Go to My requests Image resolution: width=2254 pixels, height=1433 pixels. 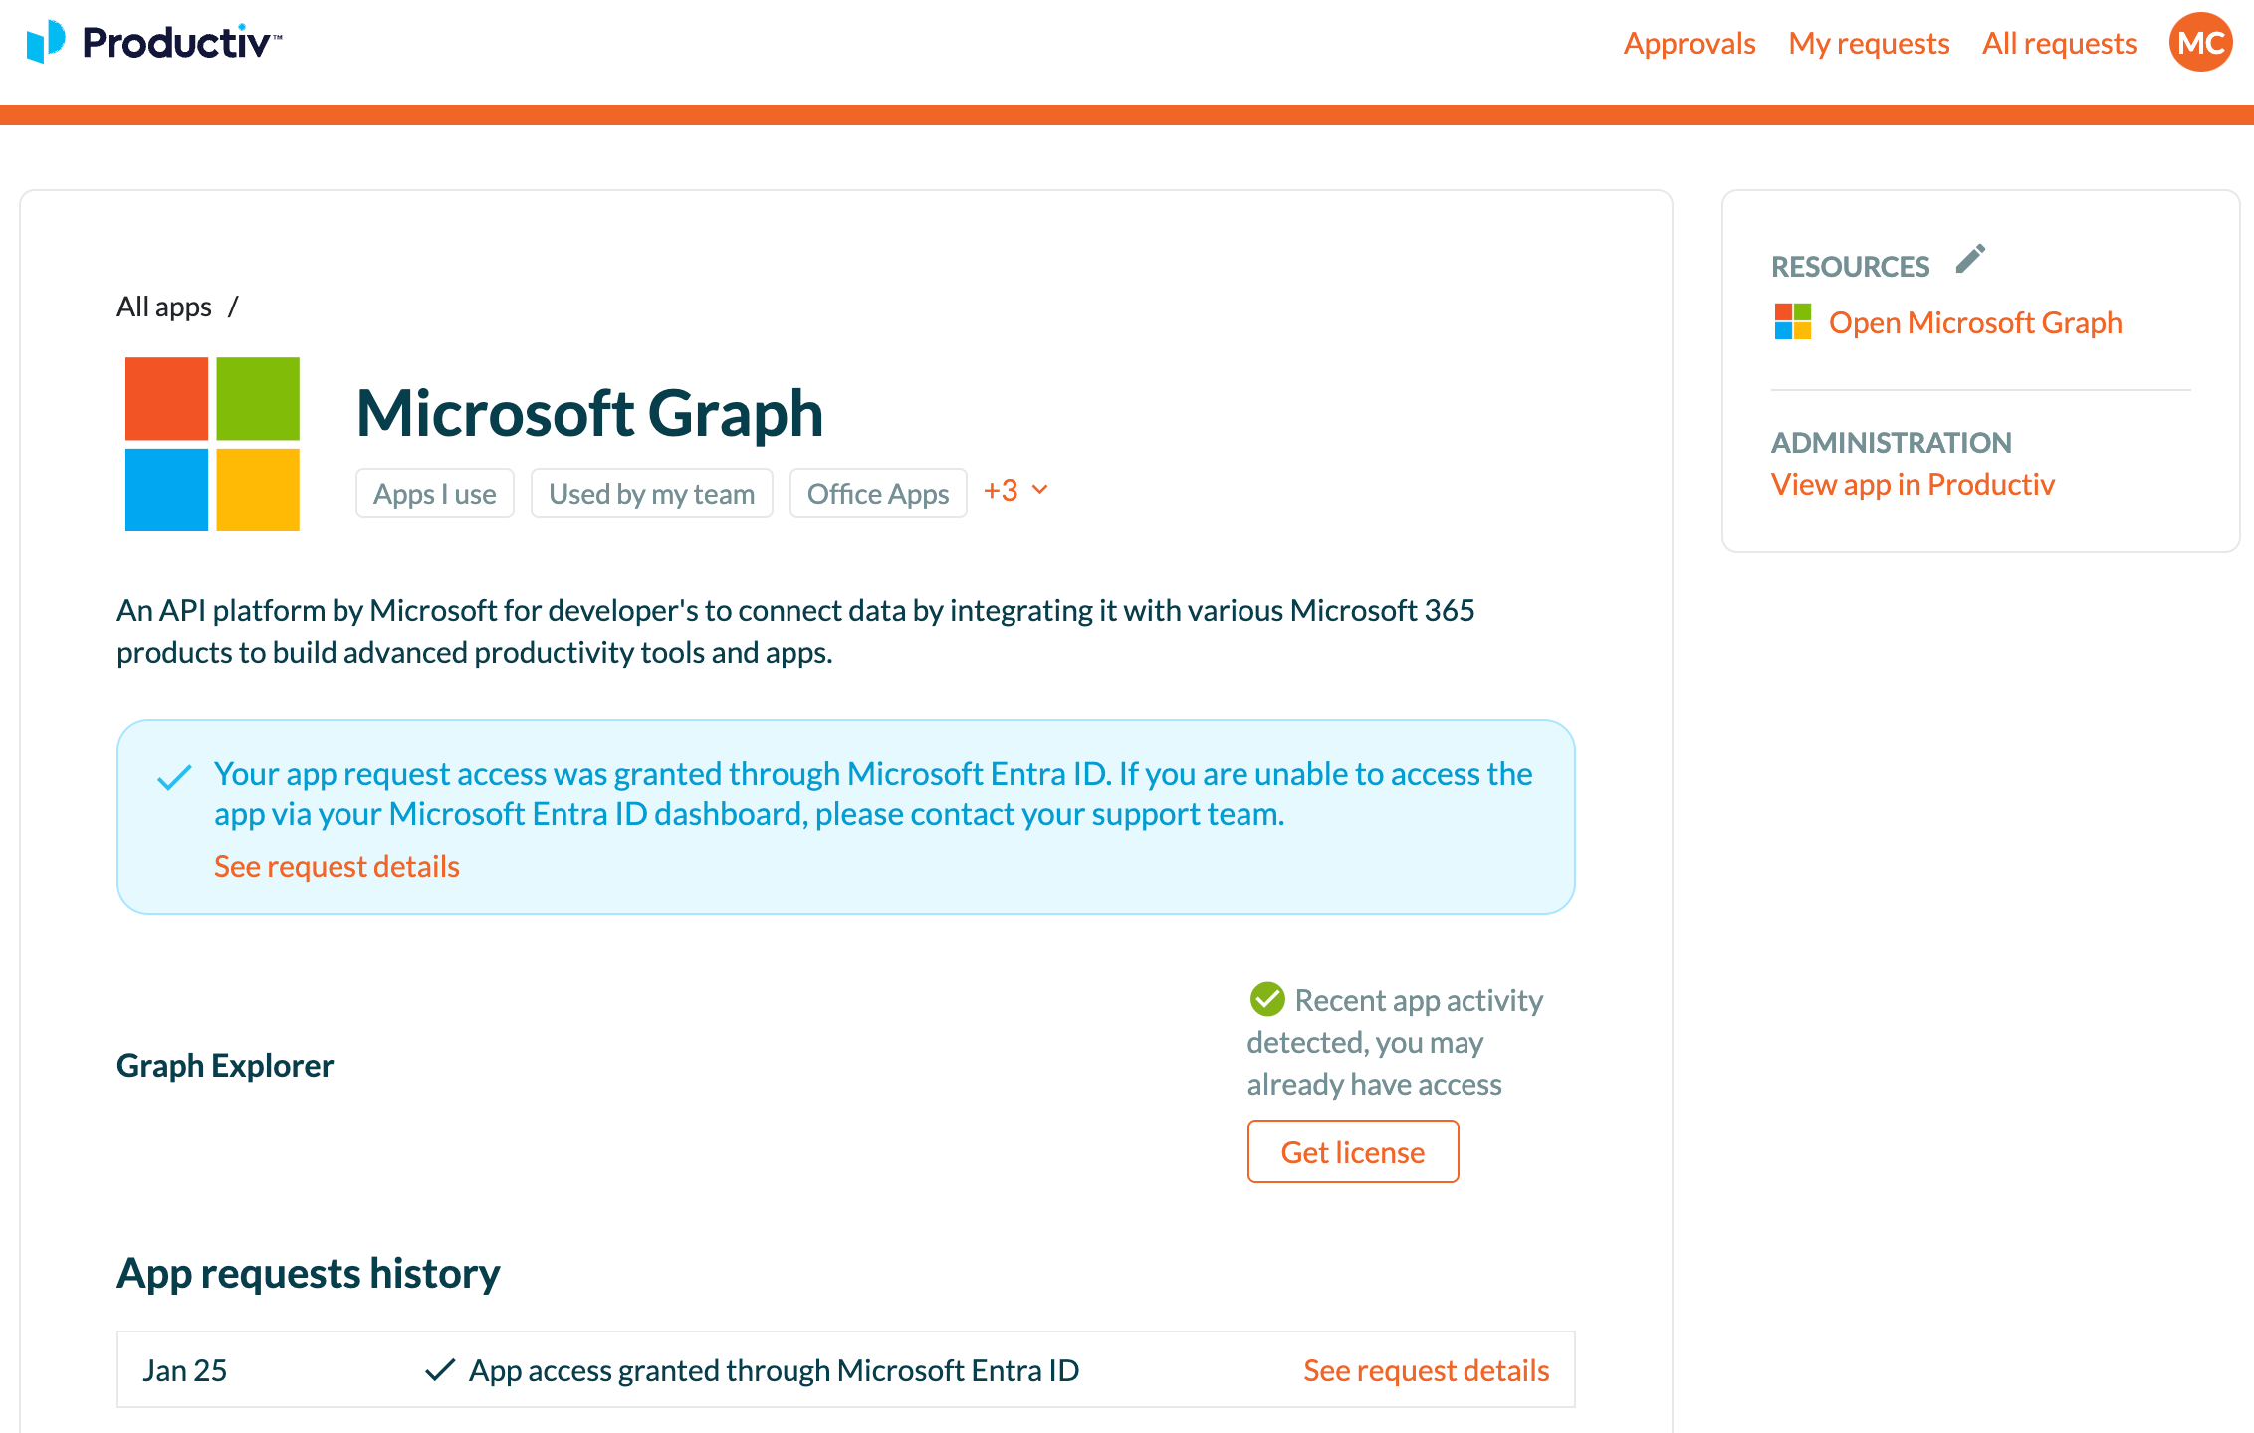(1869, 43)
